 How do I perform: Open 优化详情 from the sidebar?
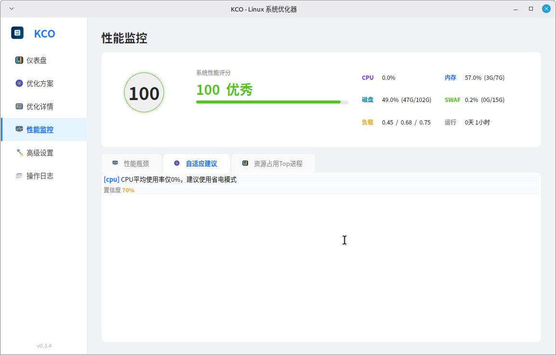pyautogui.click(x=44, y=106)
